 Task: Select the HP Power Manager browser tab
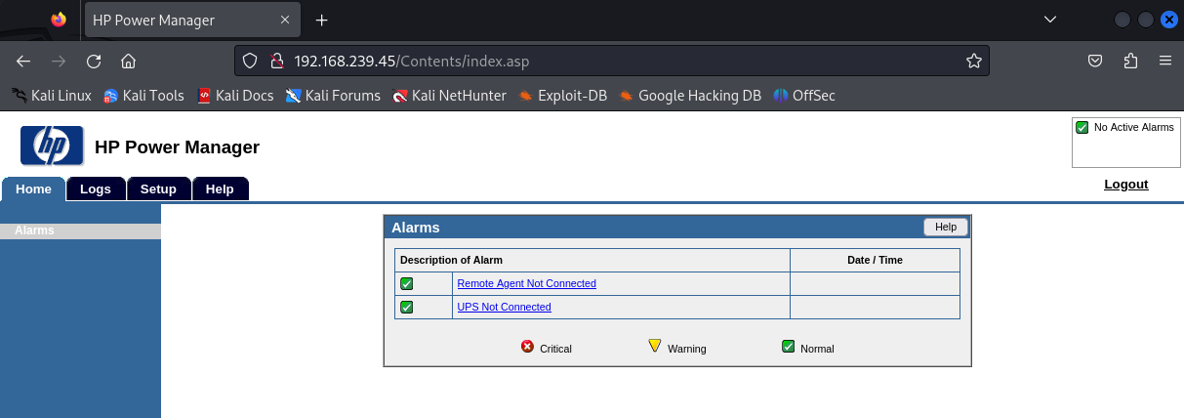click(192, 20)
